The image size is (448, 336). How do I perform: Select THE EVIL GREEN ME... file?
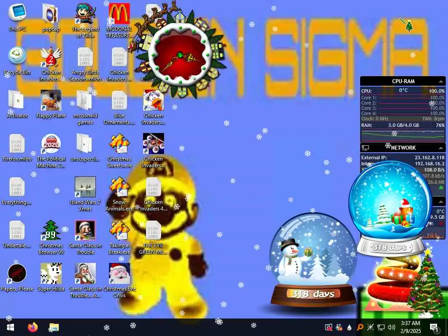pos(154,238)
